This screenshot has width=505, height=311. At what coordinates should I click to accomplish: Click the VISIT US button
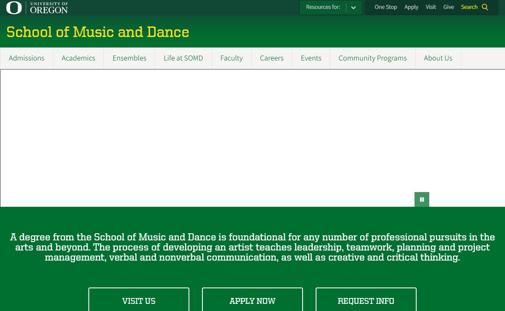[139, 300]
